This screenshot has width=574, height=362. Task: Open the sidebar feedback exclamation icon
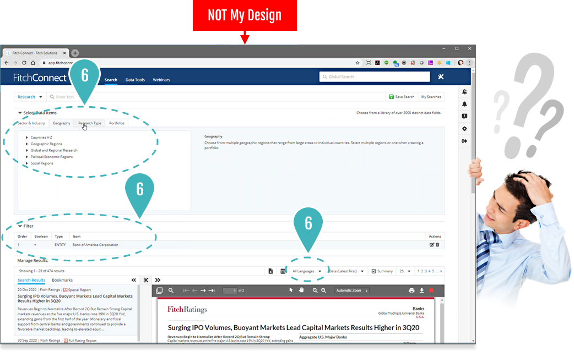pos(464,116)
